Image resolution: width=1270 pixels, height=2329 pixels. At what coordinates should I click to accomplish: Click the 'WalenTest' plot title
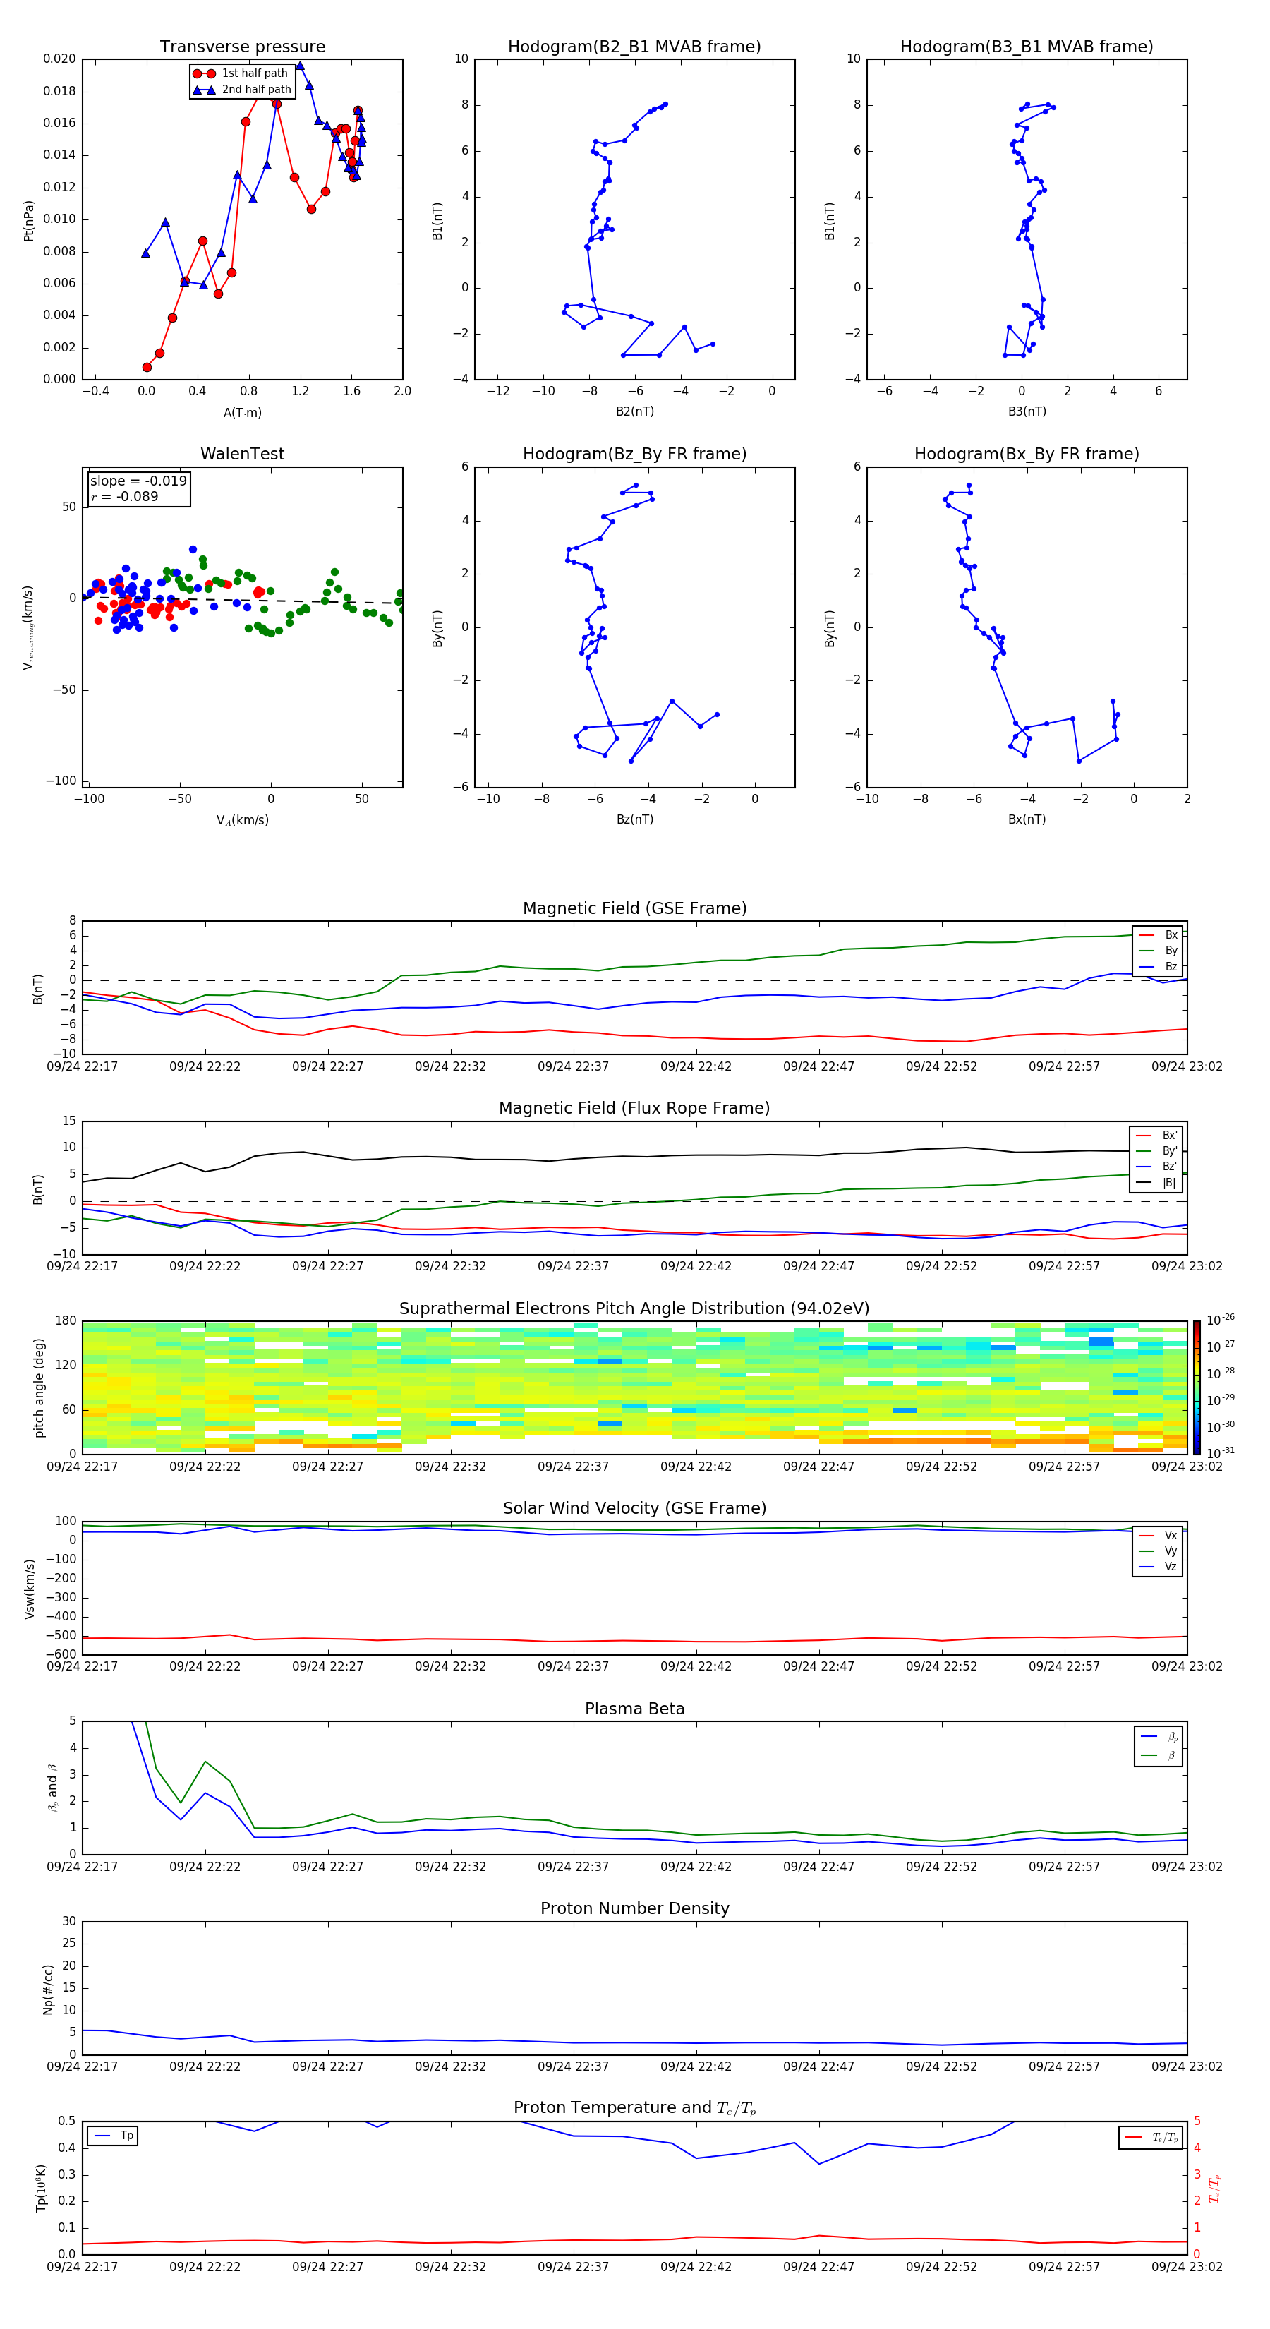(242, 454)
